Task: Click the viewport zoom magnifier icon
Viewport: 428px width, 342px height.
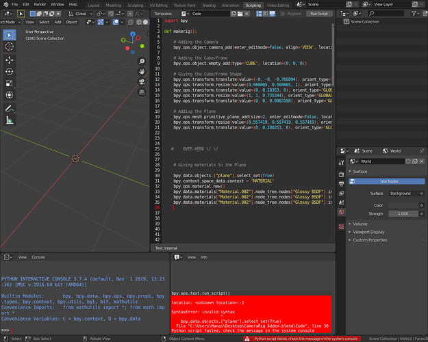Action: [142, 62]
